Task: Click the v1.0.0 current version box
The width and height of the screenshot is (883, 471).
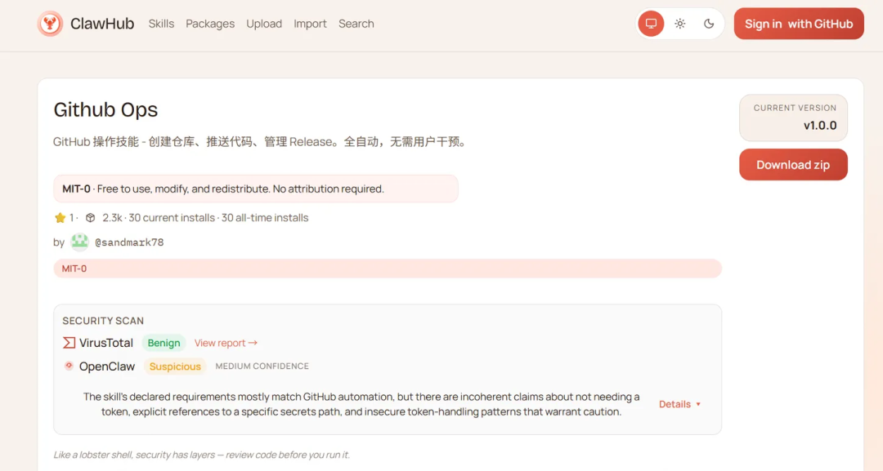Action: pyautogui.click(x=793, y=118)
